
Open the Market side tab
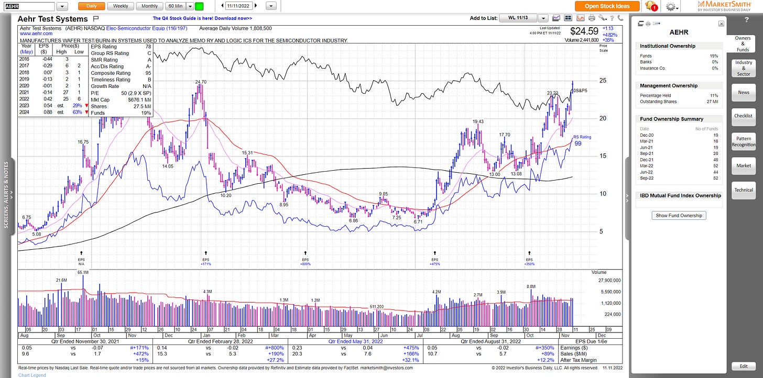click(x=743, y=165)
